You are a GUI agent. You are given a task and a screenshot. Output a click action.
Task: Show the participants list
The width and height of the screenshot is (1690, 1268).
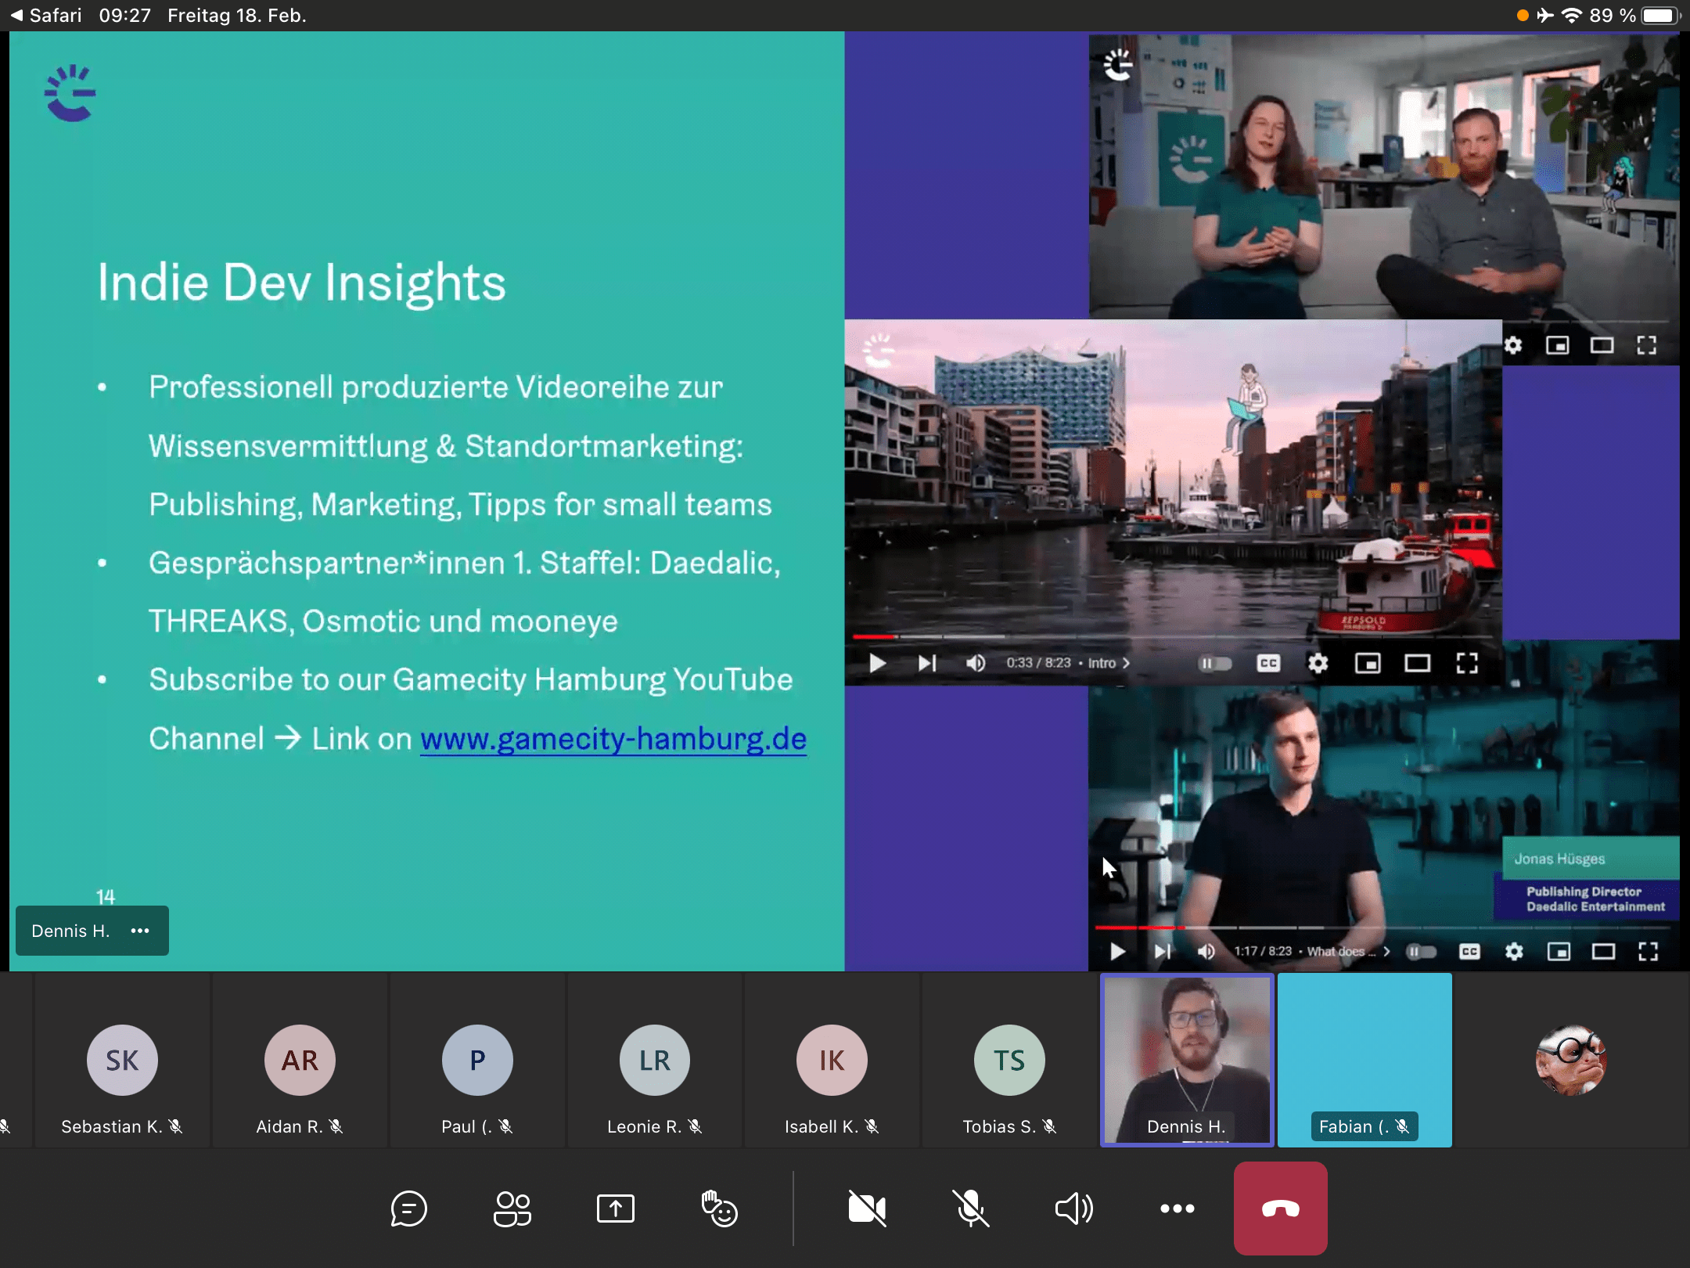[512, 1209]
